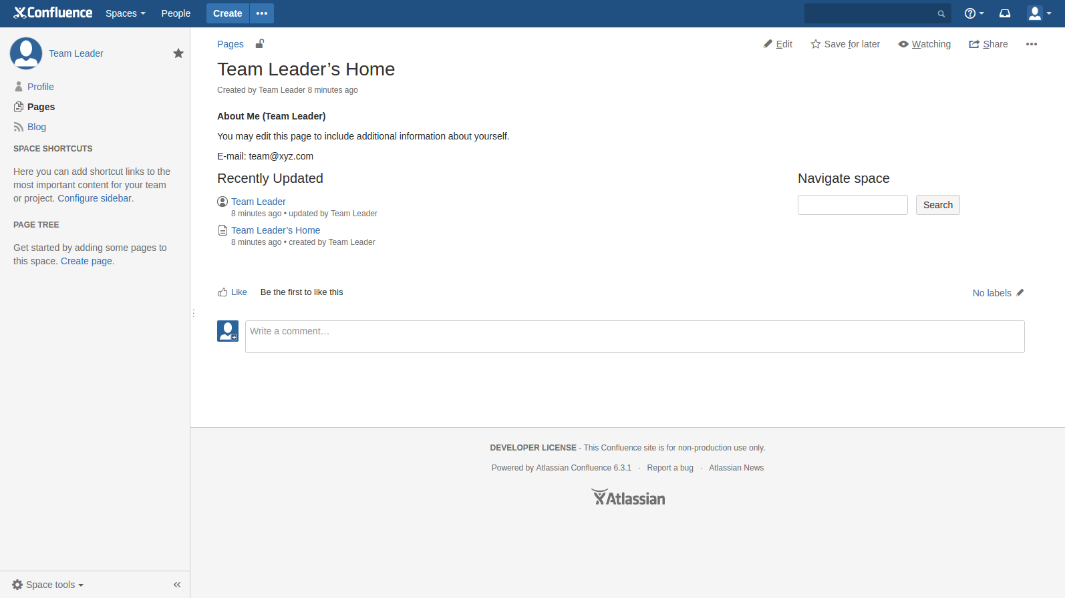The height and width of the screenshot is (598, 1065).
Task: Click the edit labels pencil icon
Action: pyautogui.click(x=1020, y=293)
